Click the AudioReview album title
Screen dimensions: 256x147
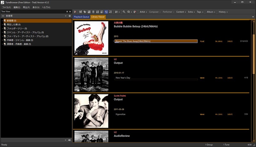click(x=122, y=136)
